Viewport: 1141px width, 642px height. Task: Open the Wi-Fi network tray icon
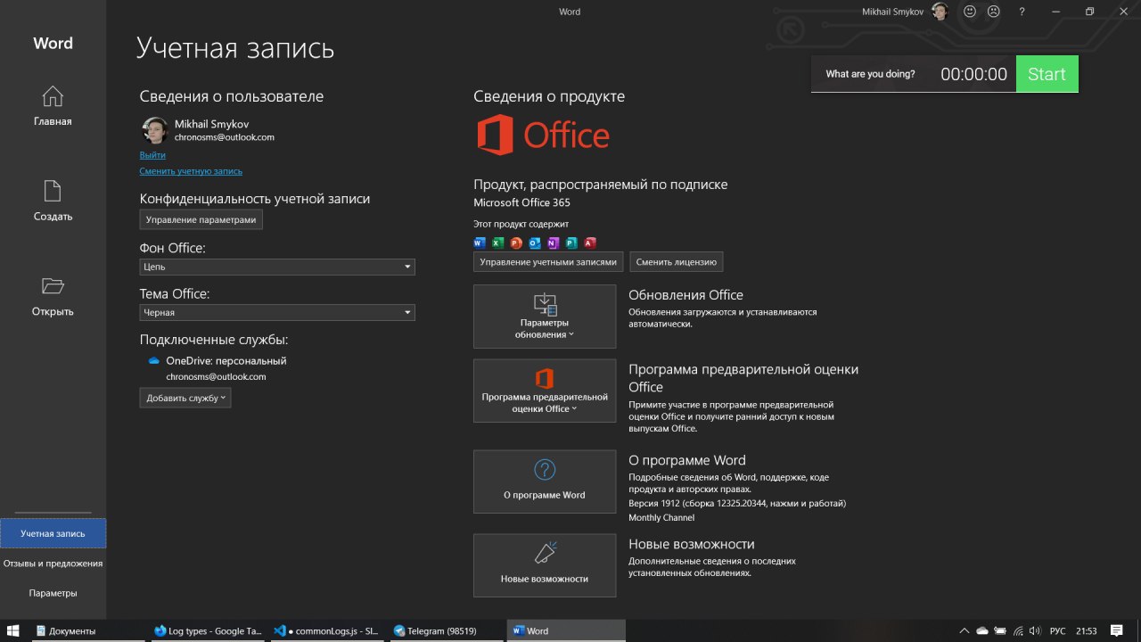point(1020,630)
